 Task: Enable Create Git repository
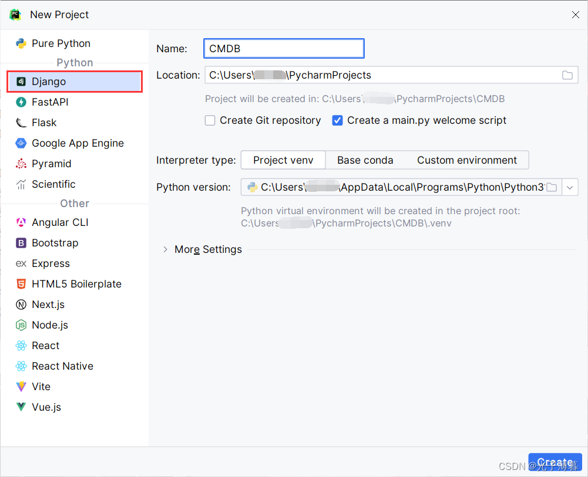click(210, 120)
